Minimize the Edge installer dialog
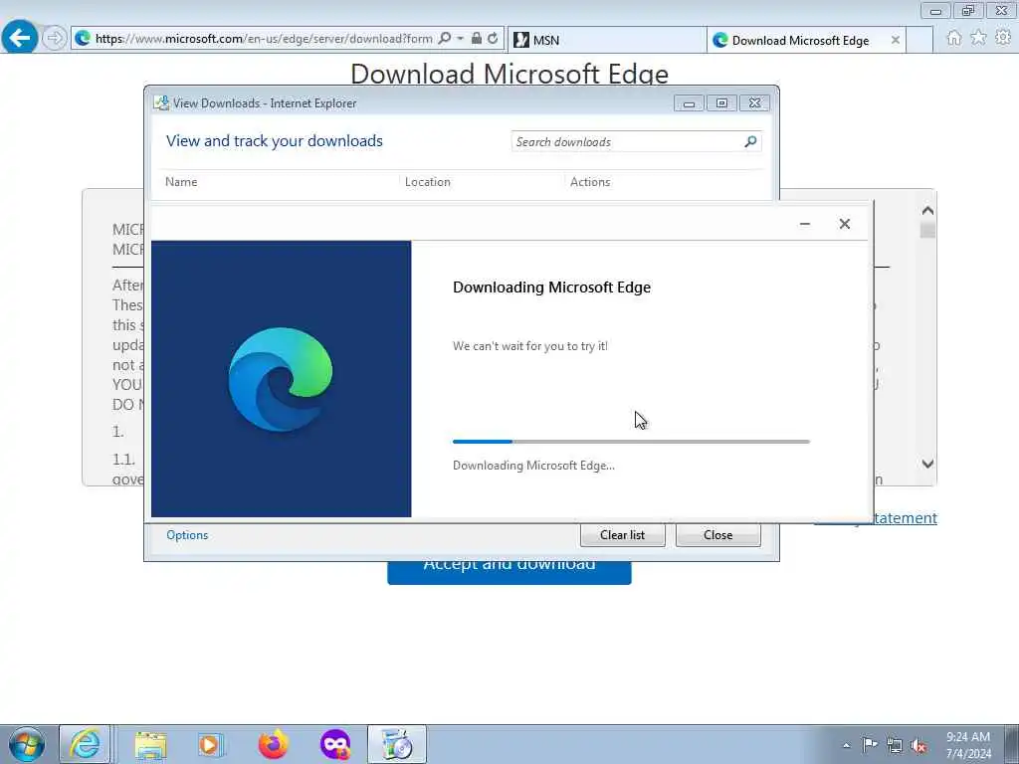The height and width of the screenshot is (764, 1019). (804, 224)
